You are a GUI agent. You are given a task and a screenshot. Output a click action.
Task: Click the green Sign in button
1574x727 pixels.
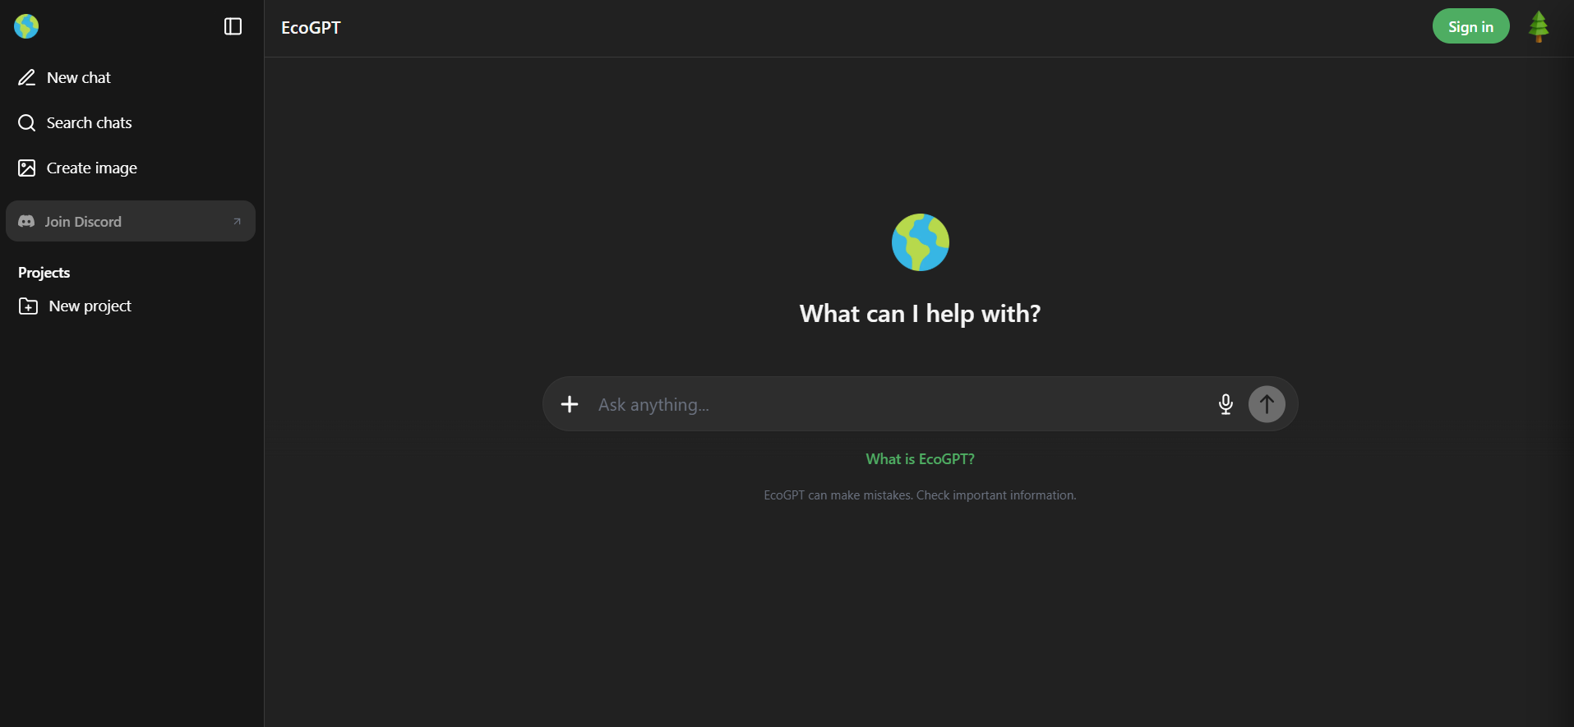click(x=1470, y=26)
